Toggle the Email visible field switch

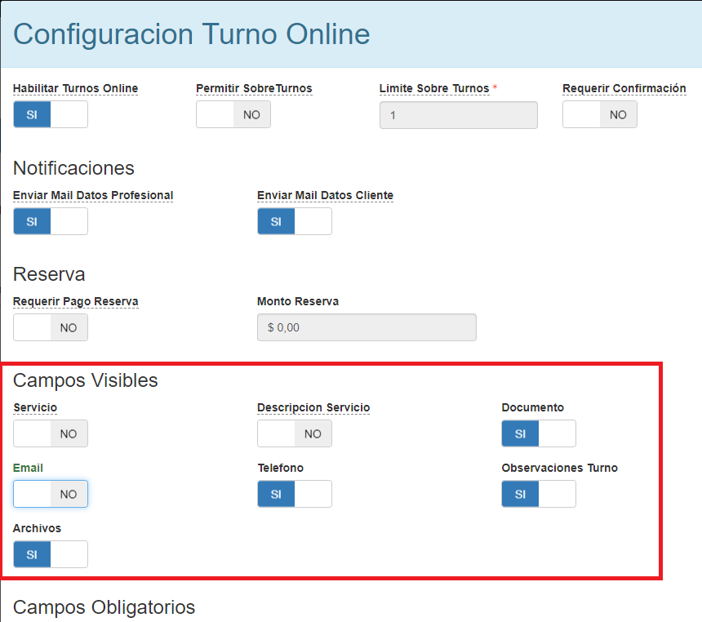(x=50, y=494)
